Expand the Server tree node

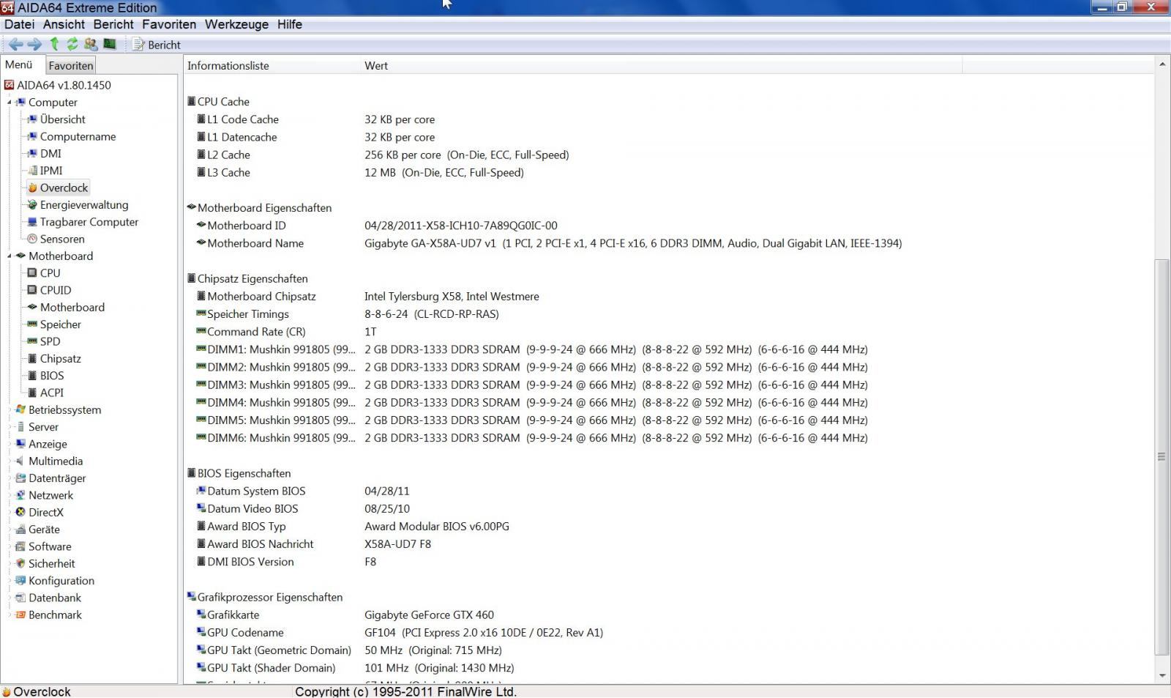point(10,427)
